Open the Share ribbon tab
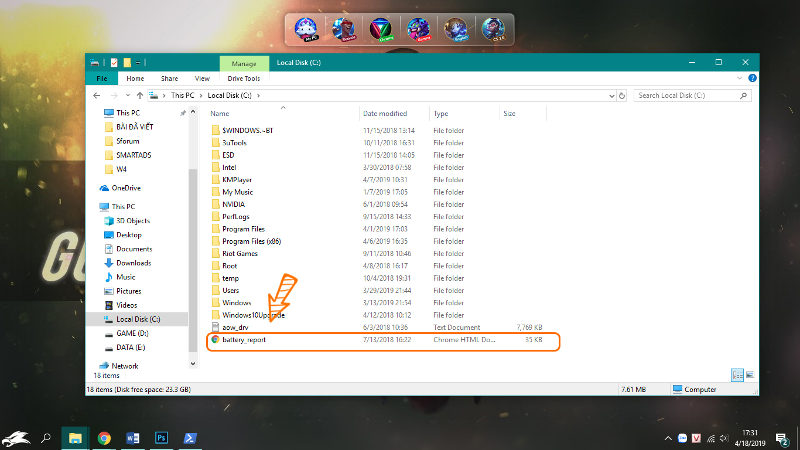The image size is (800, 450). [170, 79]
